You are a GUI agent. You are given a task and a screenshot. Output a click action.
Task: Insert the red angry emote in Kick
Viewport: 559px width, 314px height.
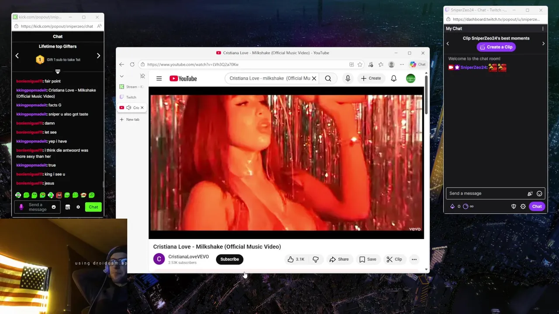[x=59, y=195]
